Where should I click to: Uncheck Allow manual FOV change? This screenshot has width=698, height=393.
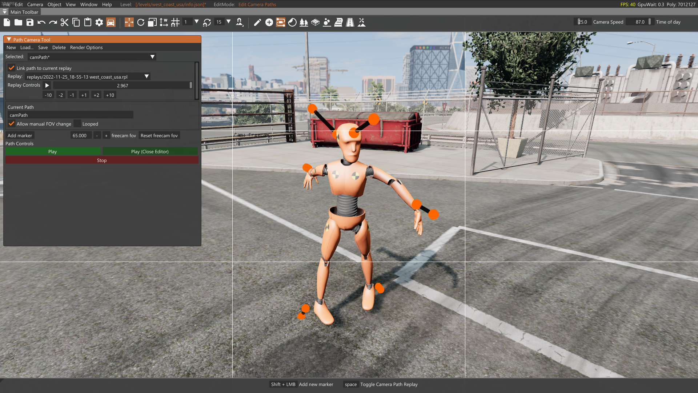11,124
